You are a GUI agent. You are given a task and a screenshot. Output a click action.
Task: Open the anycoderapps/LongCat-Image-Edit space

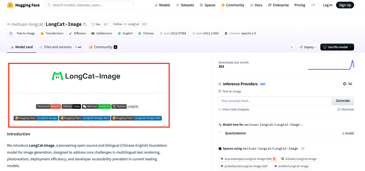tap(248, 159)
